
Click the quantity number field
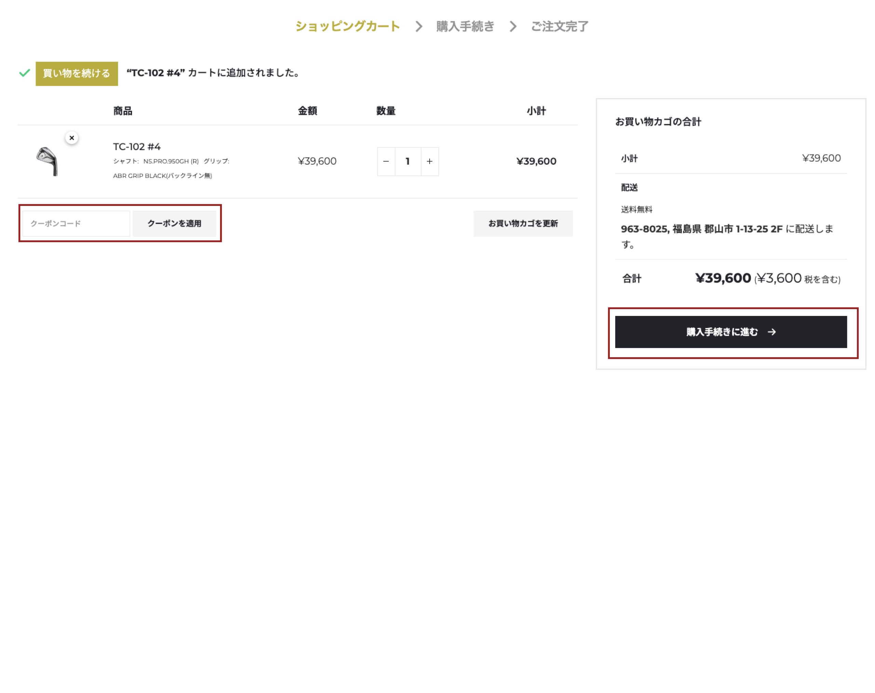tap(407, 162)
